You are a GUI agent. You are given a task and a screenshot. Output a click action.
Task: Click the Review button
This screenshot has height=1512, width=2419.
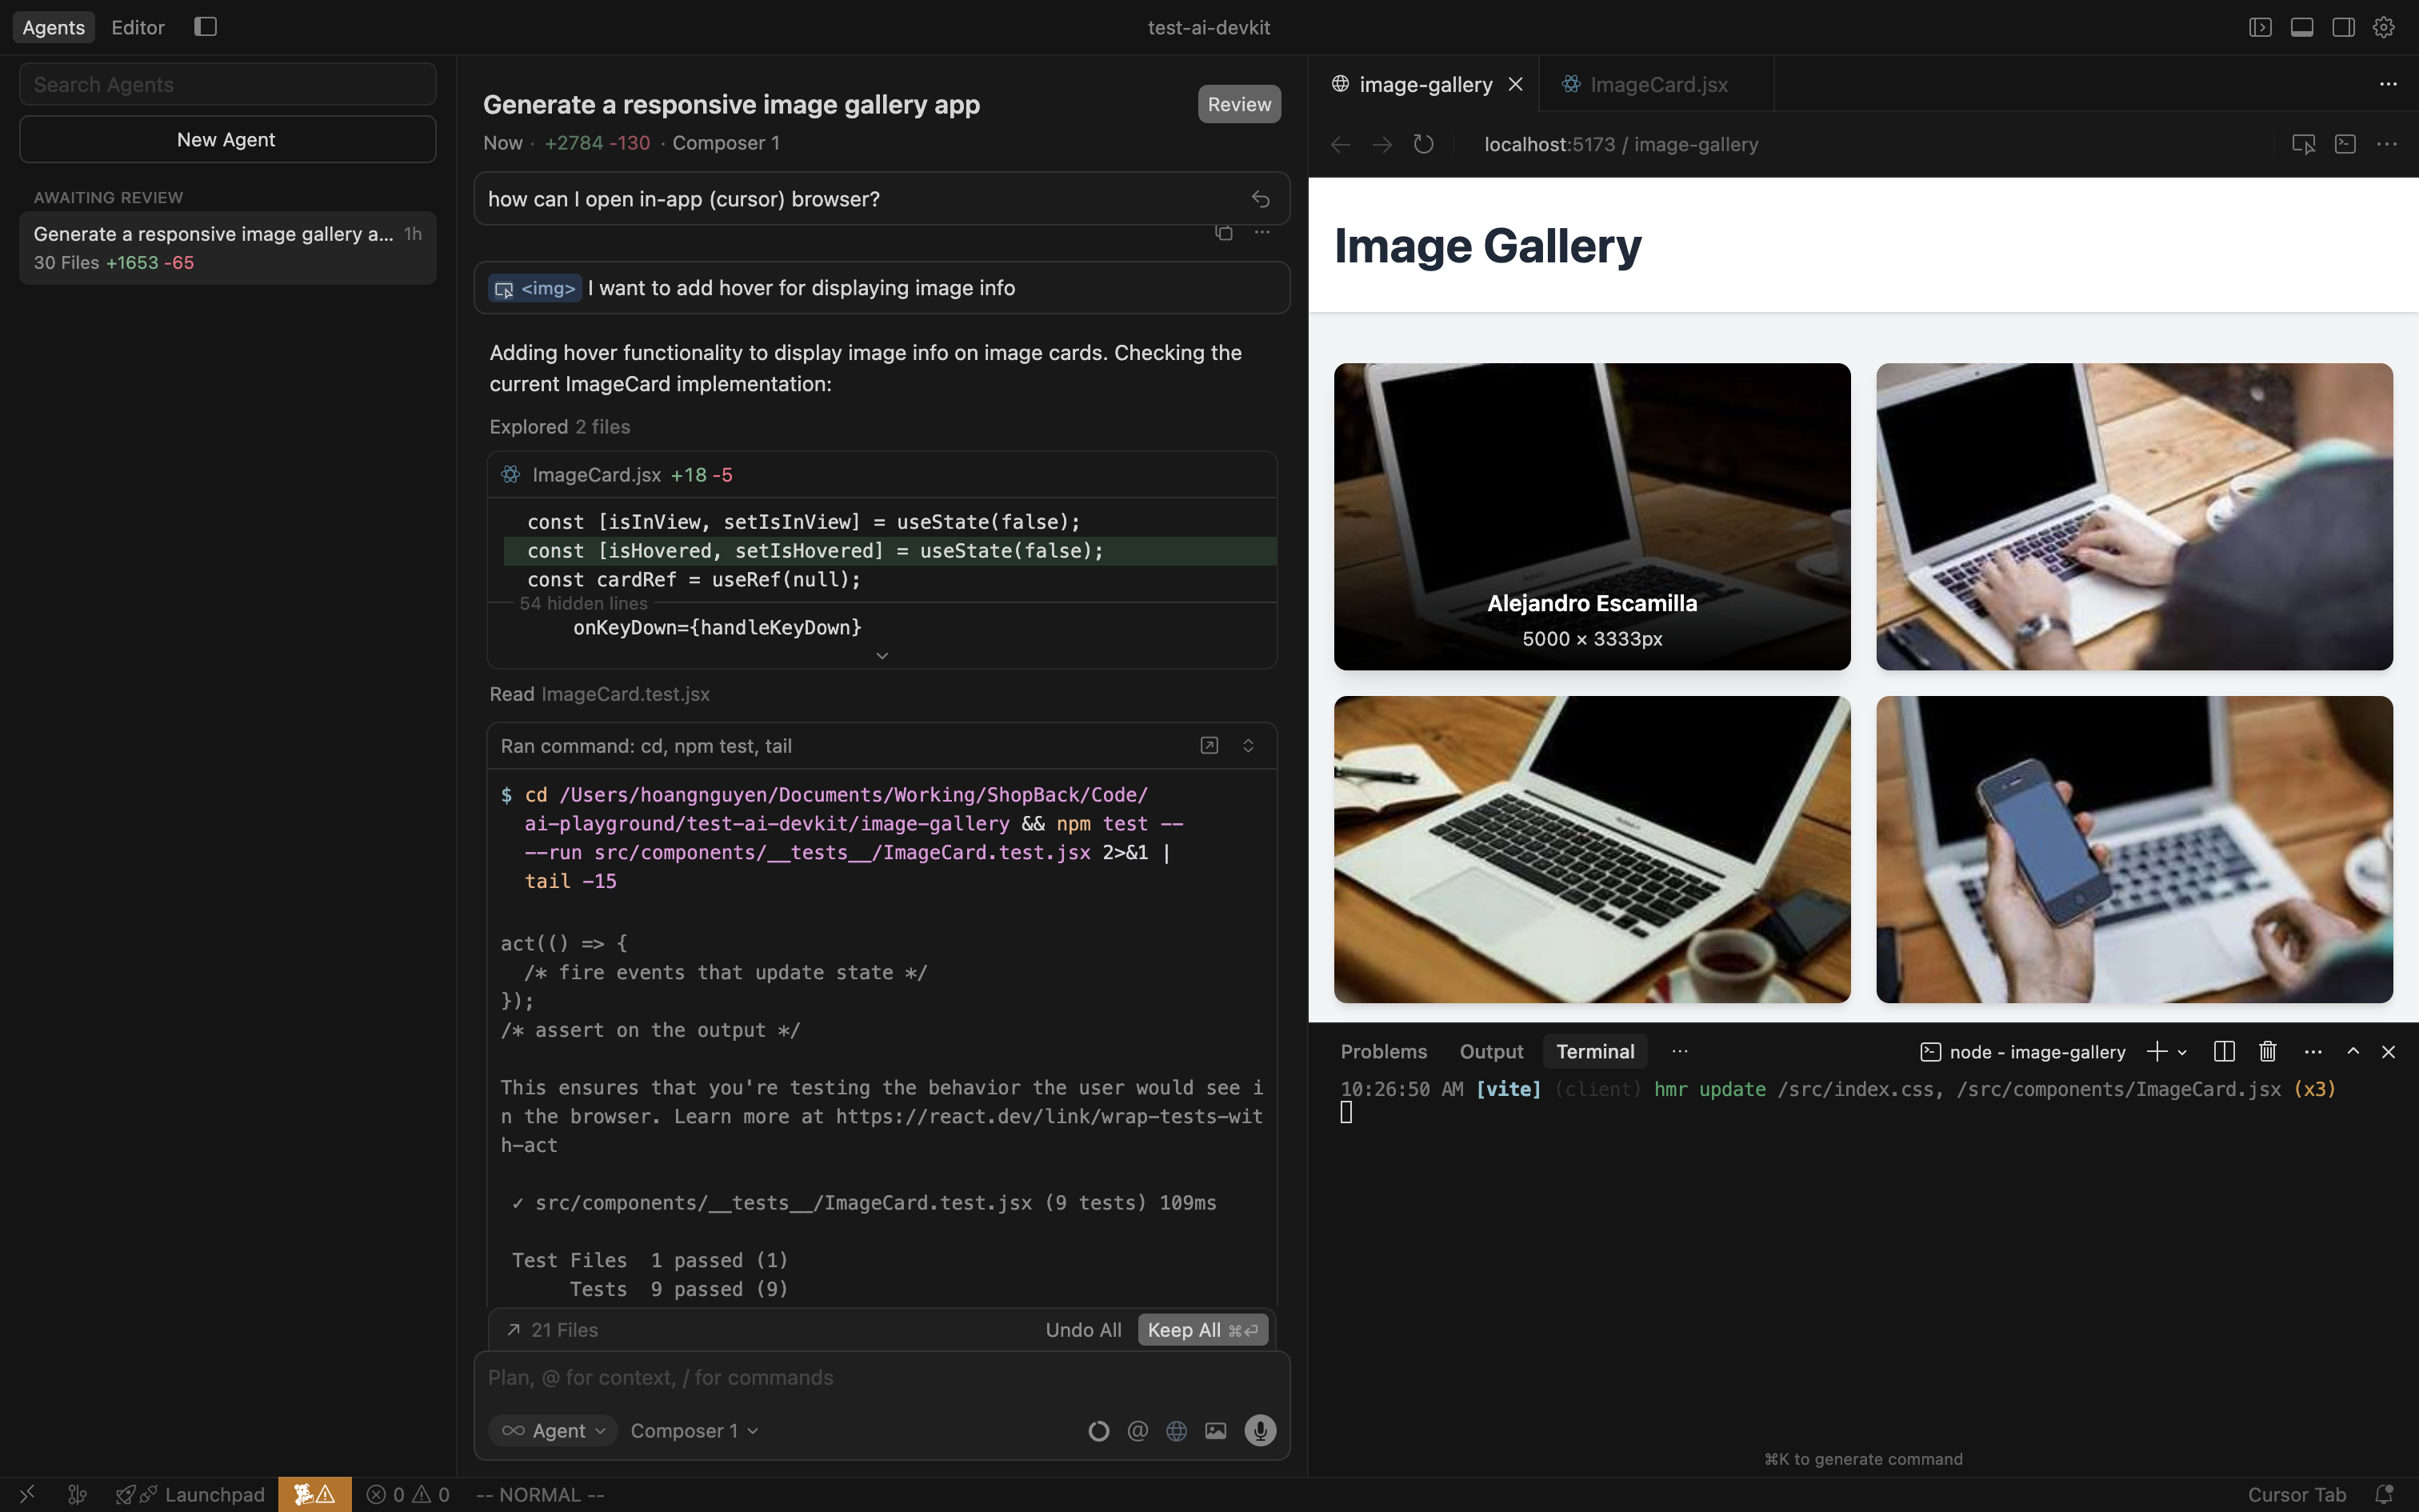[1238, 104]
